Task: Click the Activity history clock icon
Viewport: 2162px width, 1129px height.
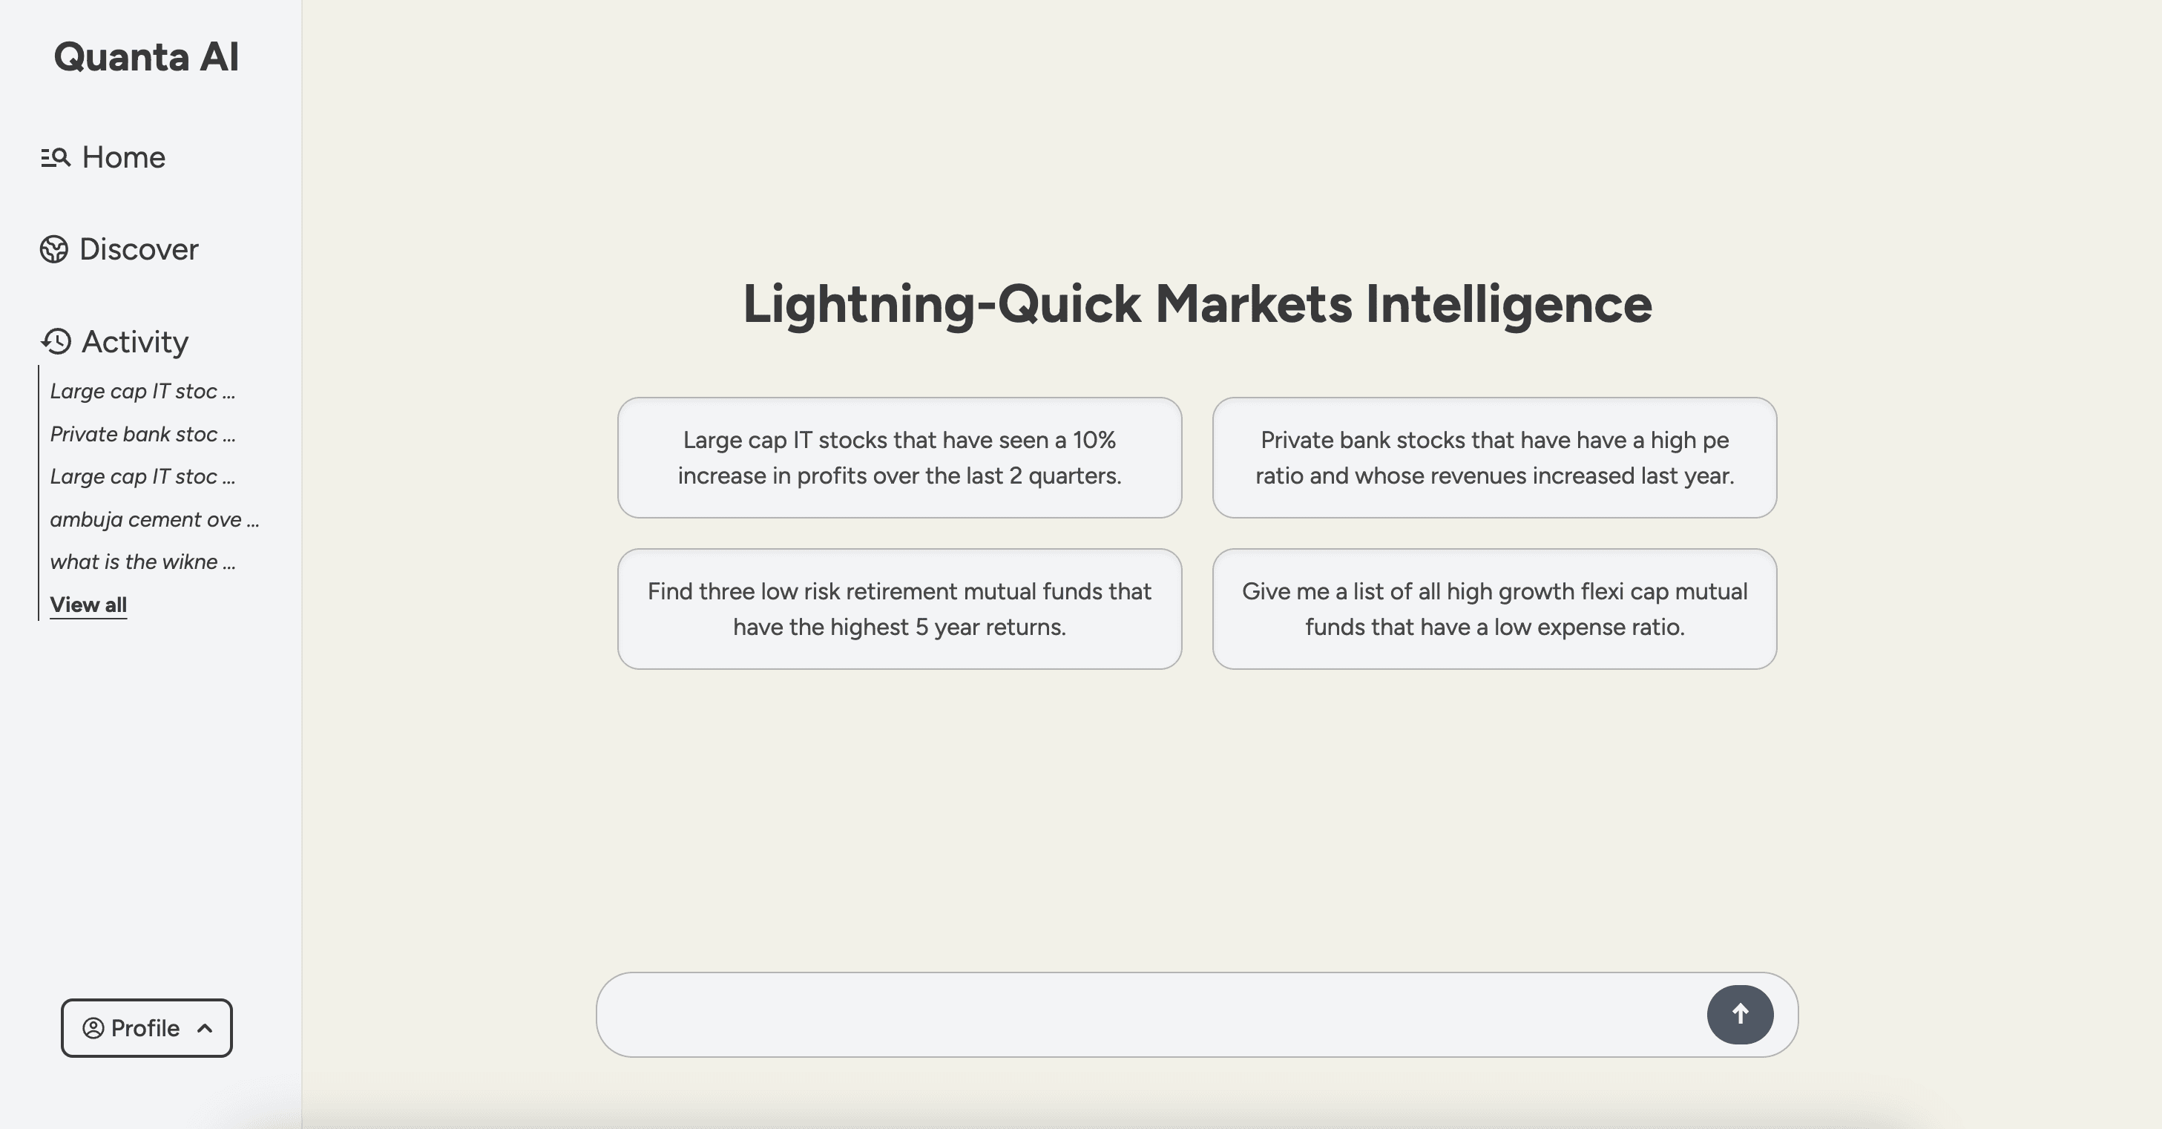Action: point(56,342)
